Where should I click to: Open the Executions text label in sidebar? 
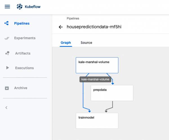[24, 68]
